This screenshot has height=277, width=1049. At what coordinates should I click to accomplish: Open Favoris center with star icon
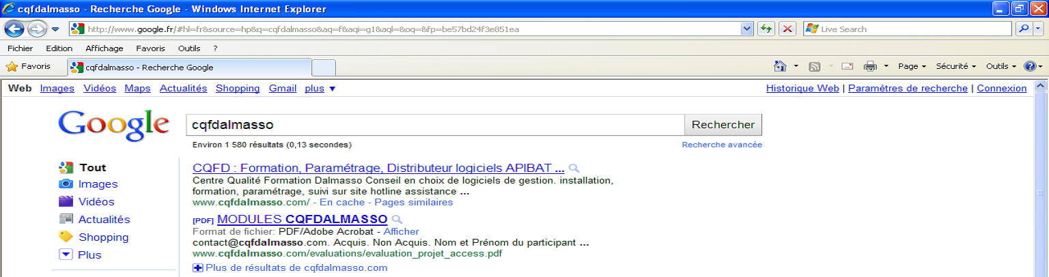pos(29,67)
